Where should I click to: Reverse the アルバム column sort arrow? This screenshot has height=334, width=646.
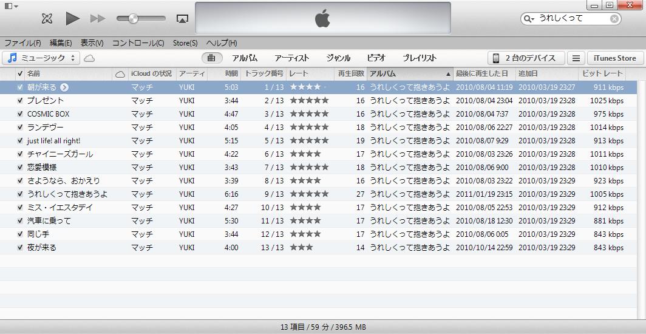(x=448, y=74)
